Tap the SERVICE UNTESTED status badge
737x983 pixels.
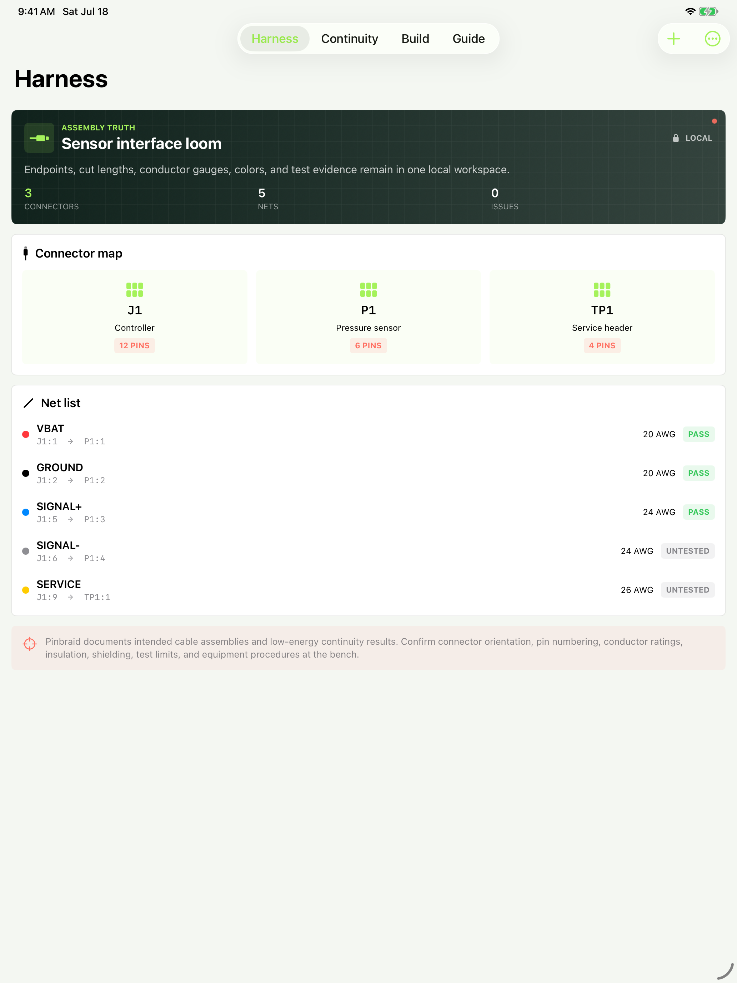pos(687,590)
